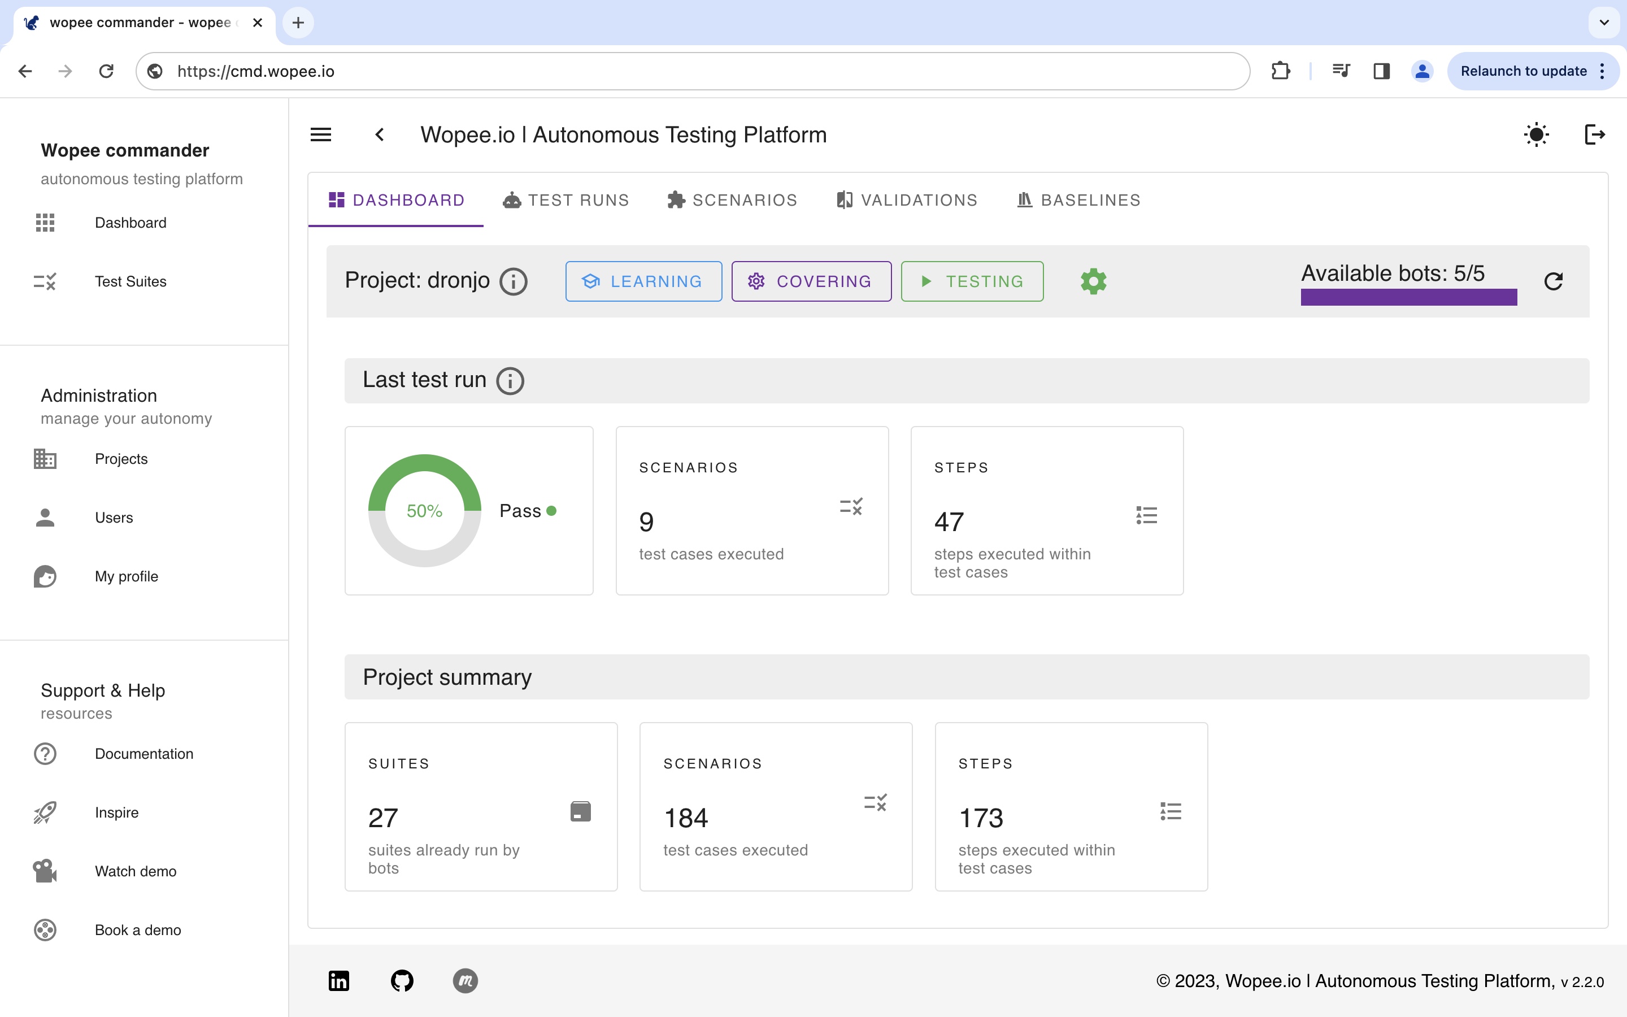Viewport: 1627px width, 1017px height.
Task: Click the Medium icon in the footer
Action: click(x=464, y=981)
